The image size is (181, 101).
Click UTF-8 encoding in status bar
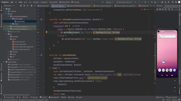(168, 100)
